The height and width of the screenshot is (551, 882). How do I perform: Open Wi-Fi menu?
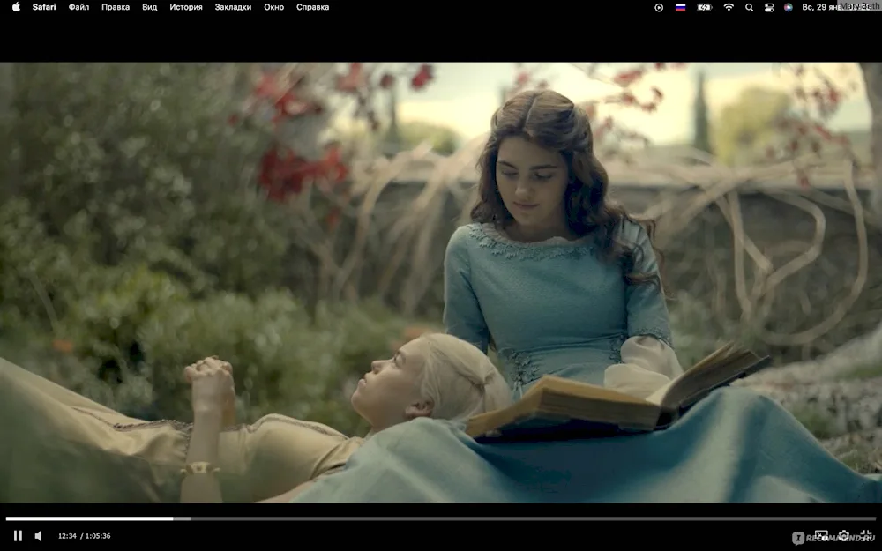pyautogui.click(x=729, y=7)
